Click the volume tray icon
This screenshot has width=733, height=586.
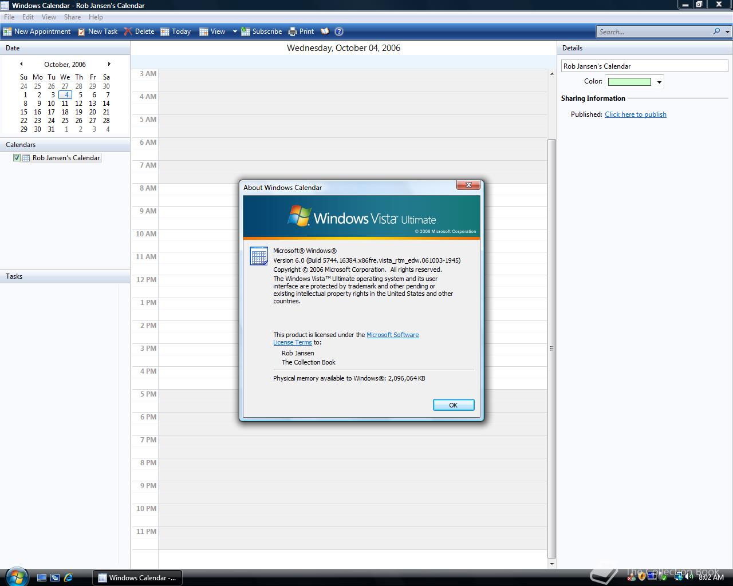[x=689, y=577]
